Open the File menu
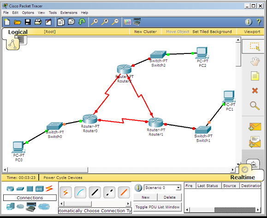267x218 pixels. (x=6, y=12)
